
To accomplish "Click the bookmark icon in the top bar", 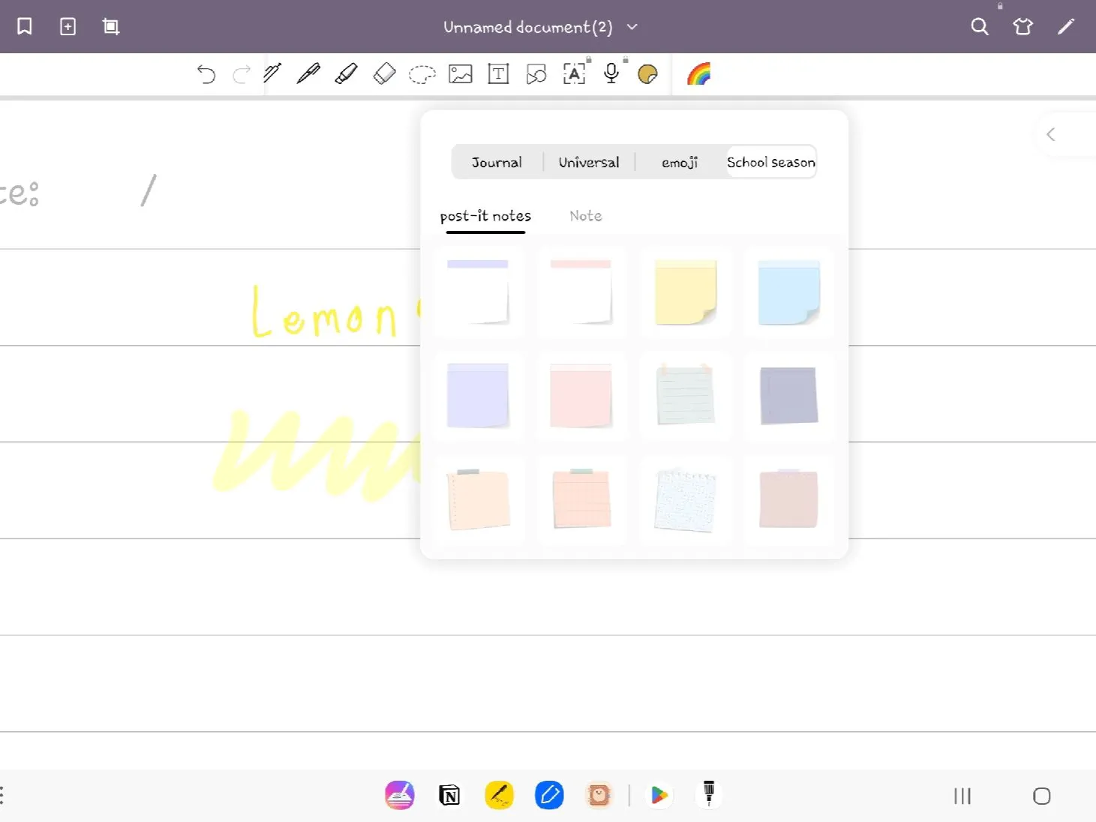I will click(x=23, y=26).
